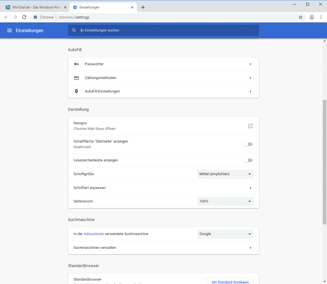Open the Schriftgröße dropdown
The image size is (327, 284).
(225, 174)
